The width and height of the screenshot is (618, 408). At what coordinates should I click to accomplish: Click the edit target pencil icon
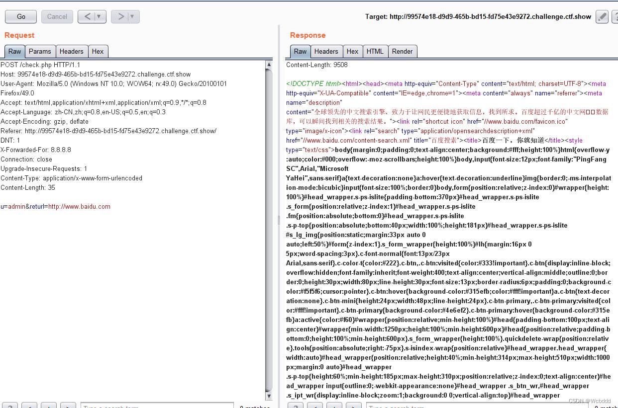pyautogui.click(x=602, y=16)
